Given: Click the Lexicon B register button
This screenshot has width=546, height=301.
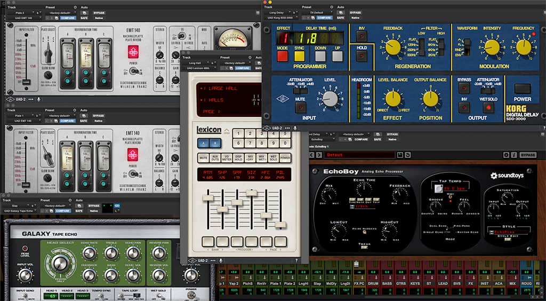Looking at the screenshot, I should (215, 142).
